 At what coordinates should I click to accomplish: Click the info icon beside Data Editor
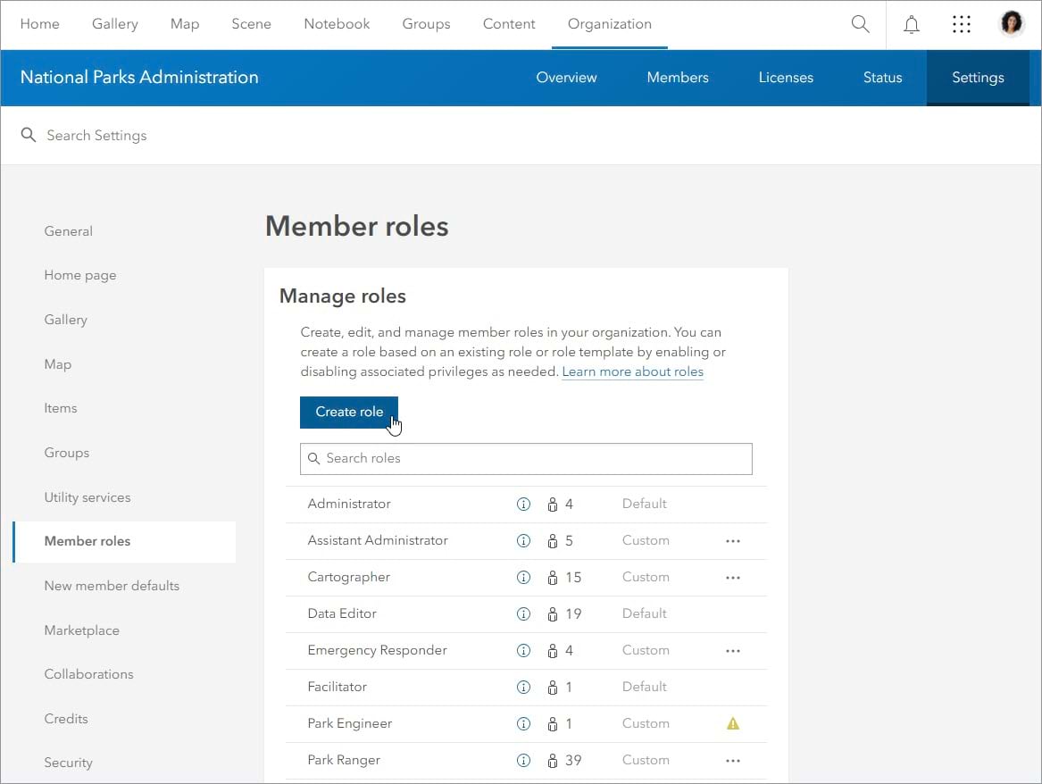(x=524, y=613)
